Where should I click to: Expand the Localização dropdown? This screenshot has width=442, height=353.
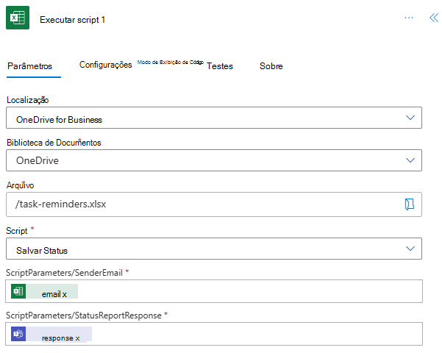tap(410, 118)
